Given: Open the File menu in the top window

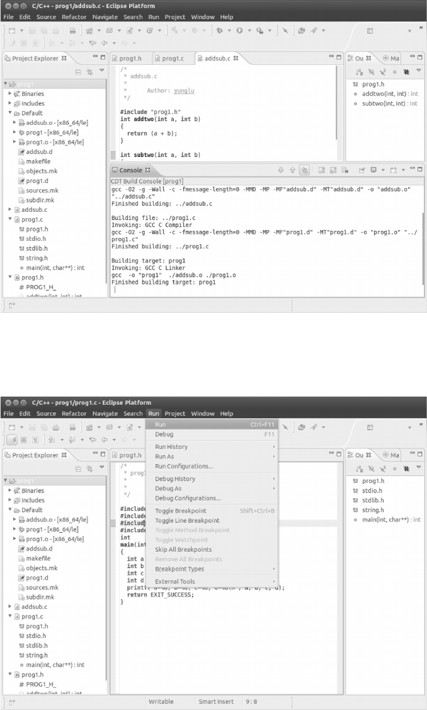Looking at the screenshot, I should click(9, 17).
